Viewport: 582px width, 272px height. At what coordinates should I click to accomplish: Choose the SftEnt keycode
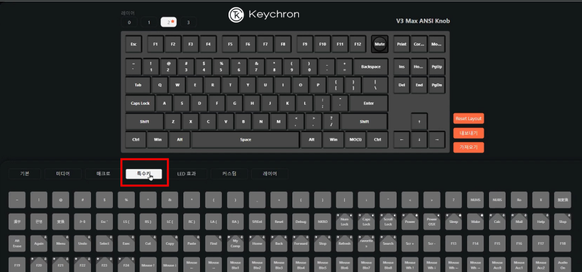[x=257, y=222]
